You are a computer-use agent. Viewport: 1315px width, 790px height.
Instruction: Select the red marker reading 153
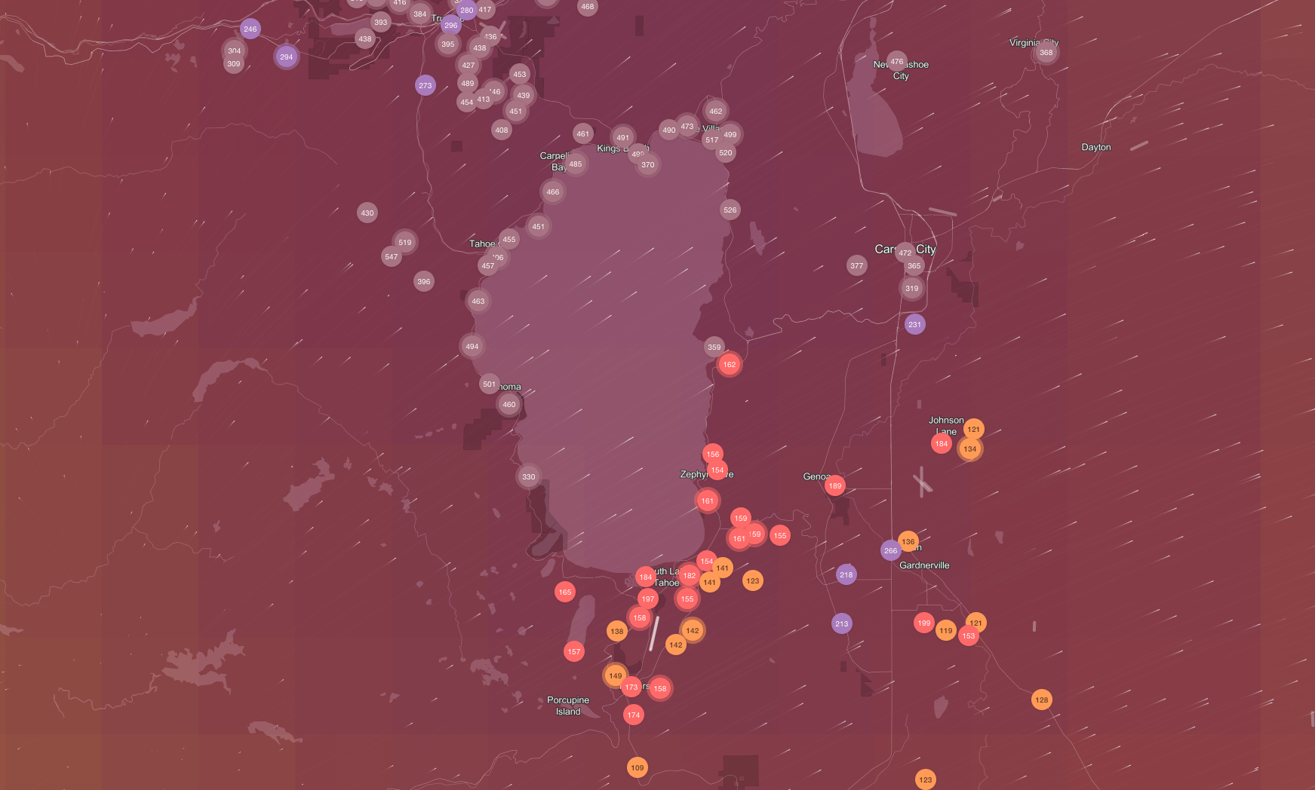point(969,636)
